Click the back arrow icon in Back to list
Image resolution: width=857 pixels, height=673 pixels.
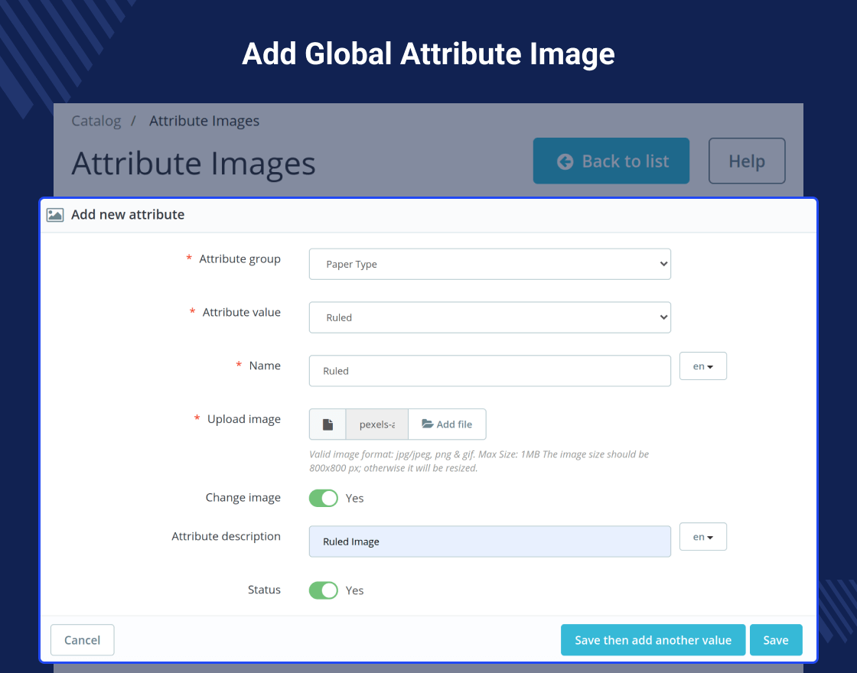point(565,161)
